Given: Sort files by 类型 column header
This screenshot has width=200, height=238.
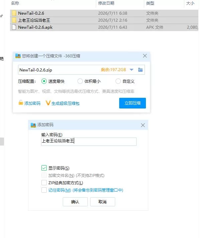Looking at the screenshot, I should point(150,3).
